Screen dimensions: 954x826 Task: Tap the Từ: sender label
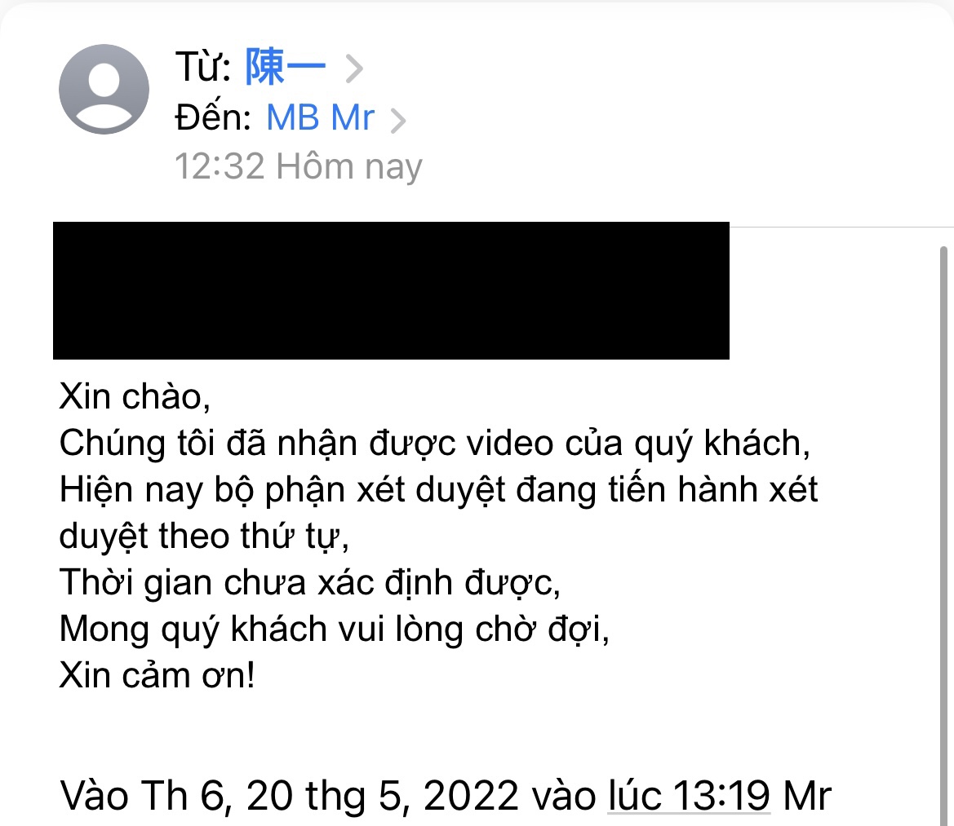(203, 67)
